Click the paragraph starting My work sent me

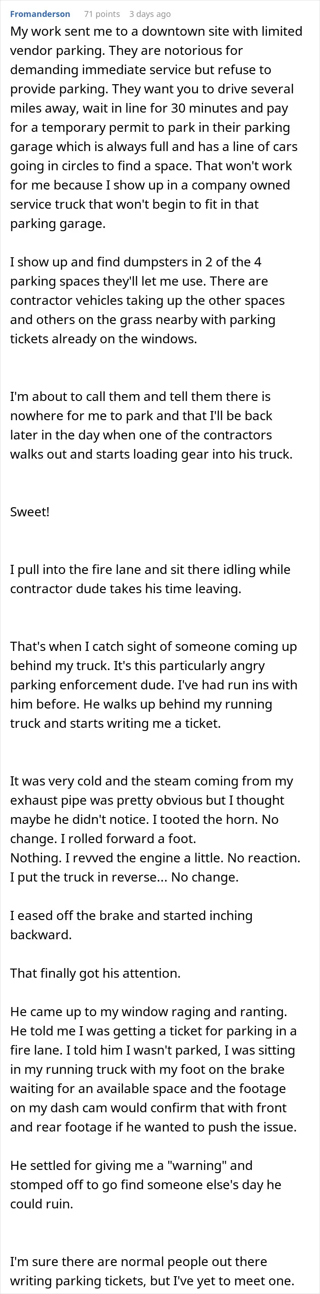tap(156, 127)
